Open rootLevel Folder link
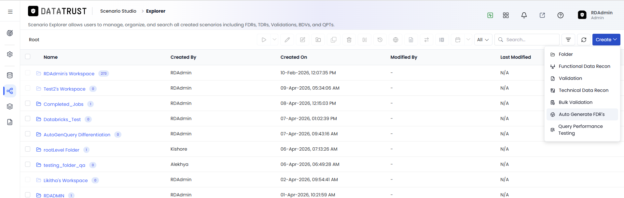Image resolution: width=624 pixels, height=198 pixels. tap(62, 150)
